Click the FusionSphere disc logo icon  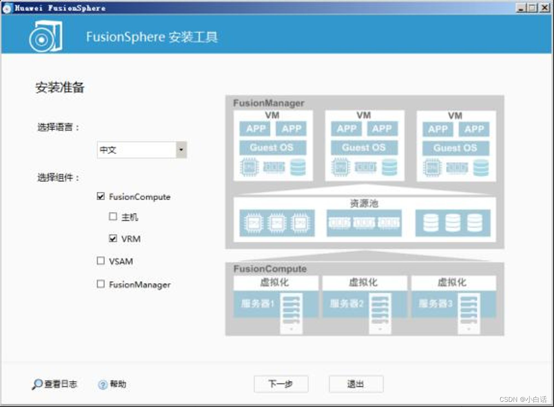46,36
